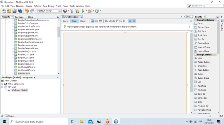The width and height of the screenshot is (224, 125).
Task: Click the History view button
Action: point(83,21)
